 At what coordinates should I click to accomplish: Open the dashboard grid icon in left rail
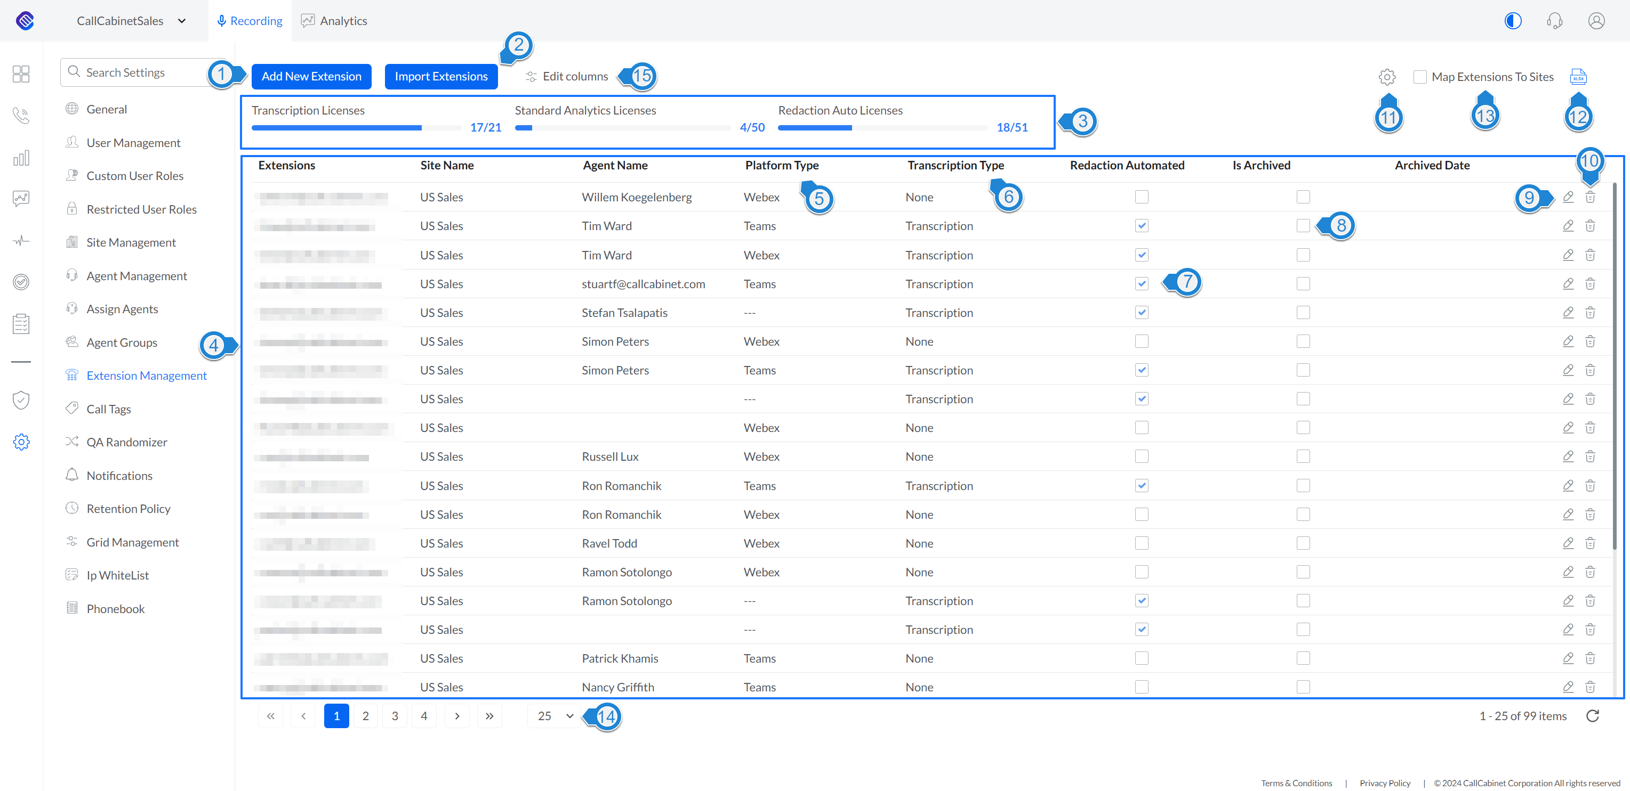21,74
